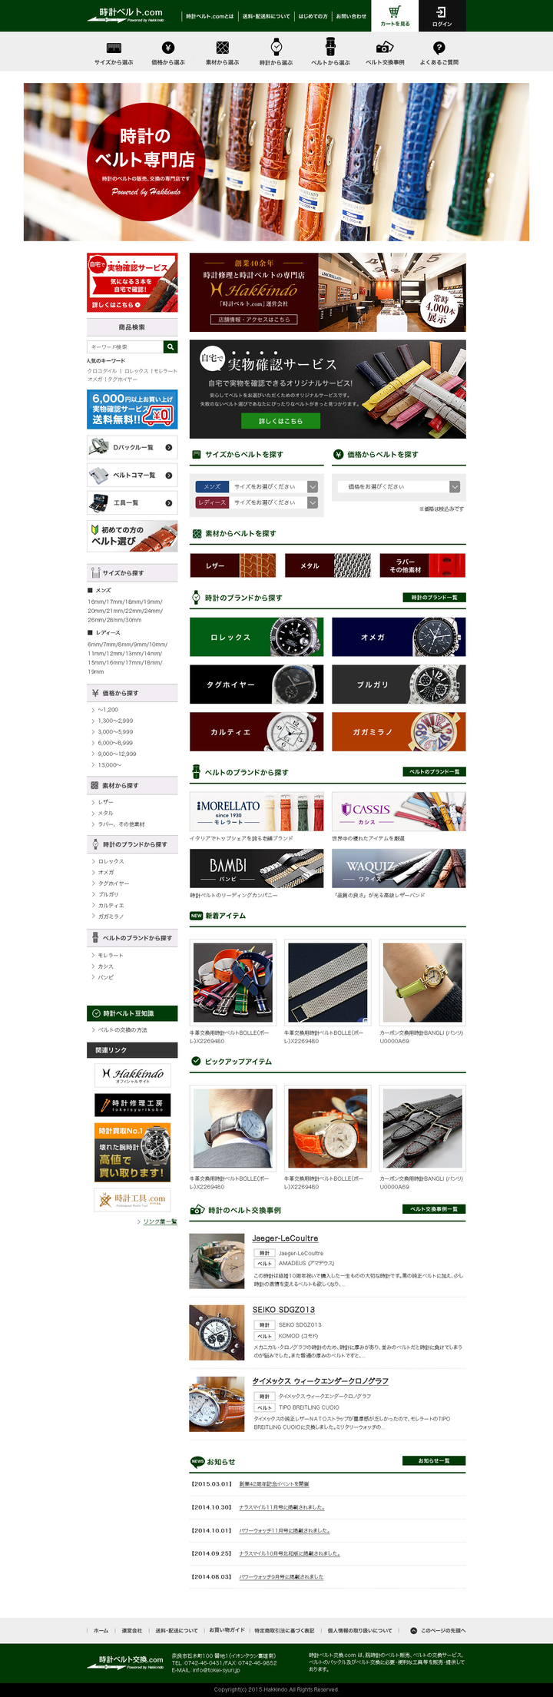Open the price selection dropdown
Image resolution: width=553 pixels, height=1697 pixels.
[399, 486]
